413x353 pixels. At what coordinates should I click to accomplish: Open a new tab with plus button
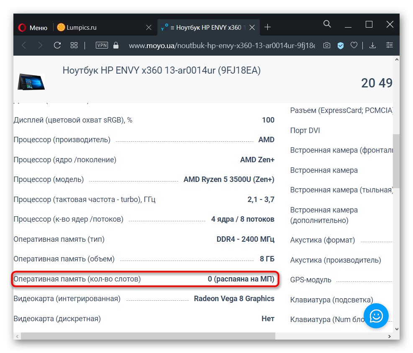click(268, 28)
